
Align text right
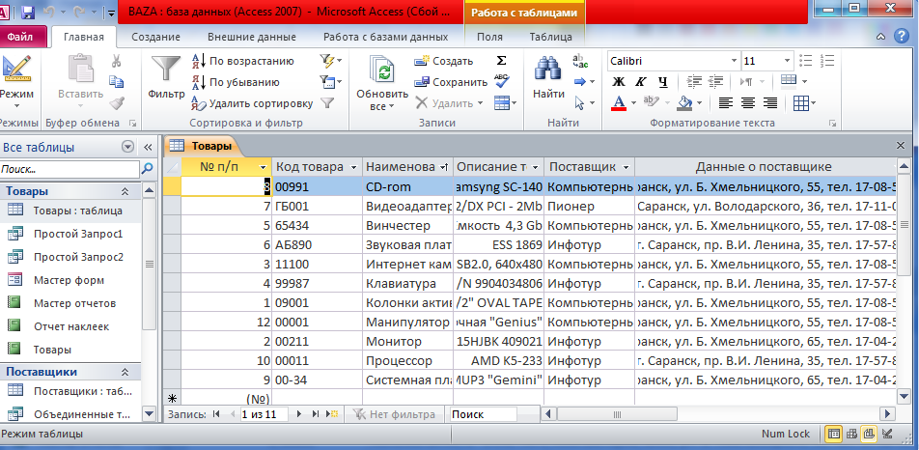(770, 103)
